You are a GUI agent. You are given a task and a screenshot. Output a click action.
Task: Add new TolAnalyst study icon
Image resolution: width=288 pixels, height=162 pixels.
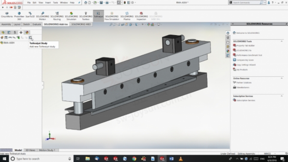pyautogui.click(x=30, y=37)
